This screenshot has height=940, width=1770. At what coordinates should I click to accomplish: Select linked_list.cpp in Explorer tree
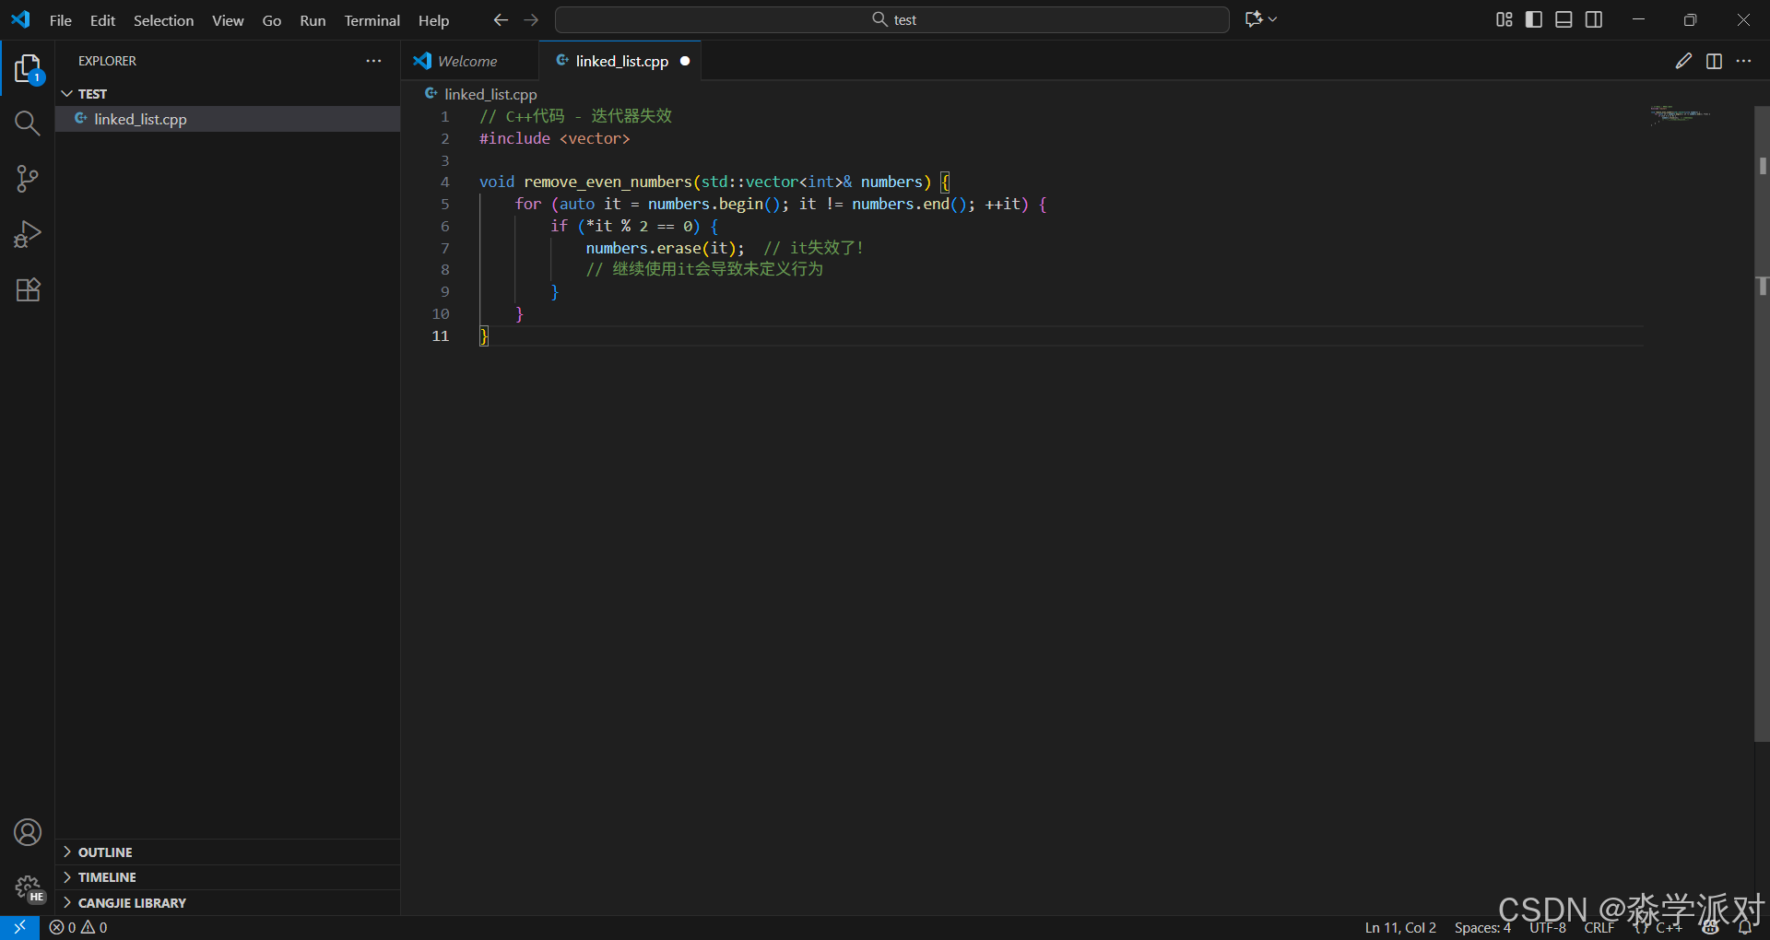(x=228, y=119)
